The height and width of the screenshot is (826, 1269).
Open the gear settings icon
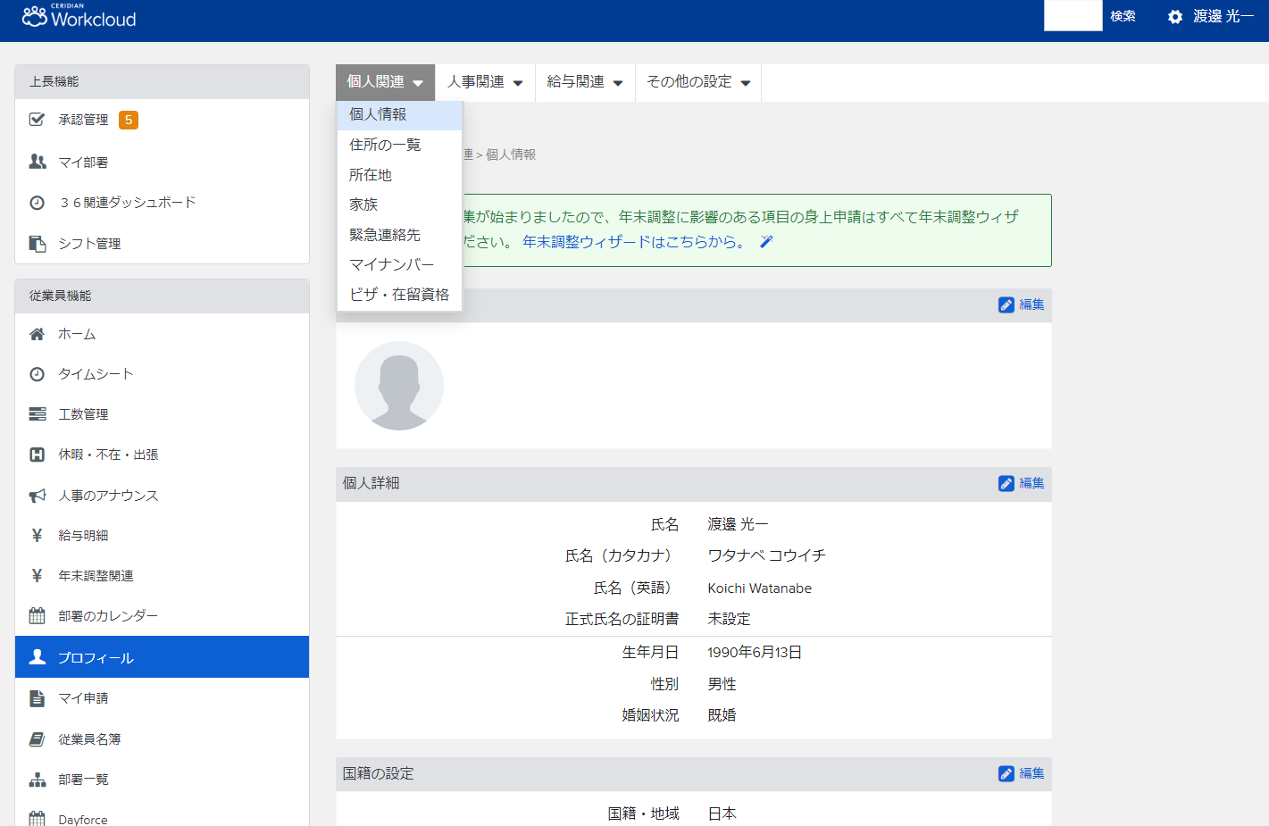tap(1175, 17)
